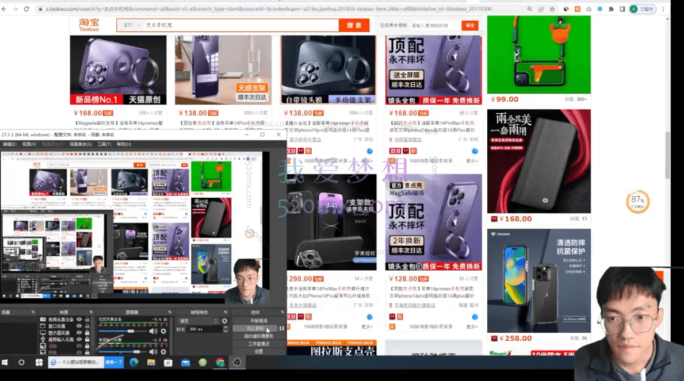The height and width of the screenshot is (381, 684).
Task: Open transition properties gear
Action: click(225, 321)
